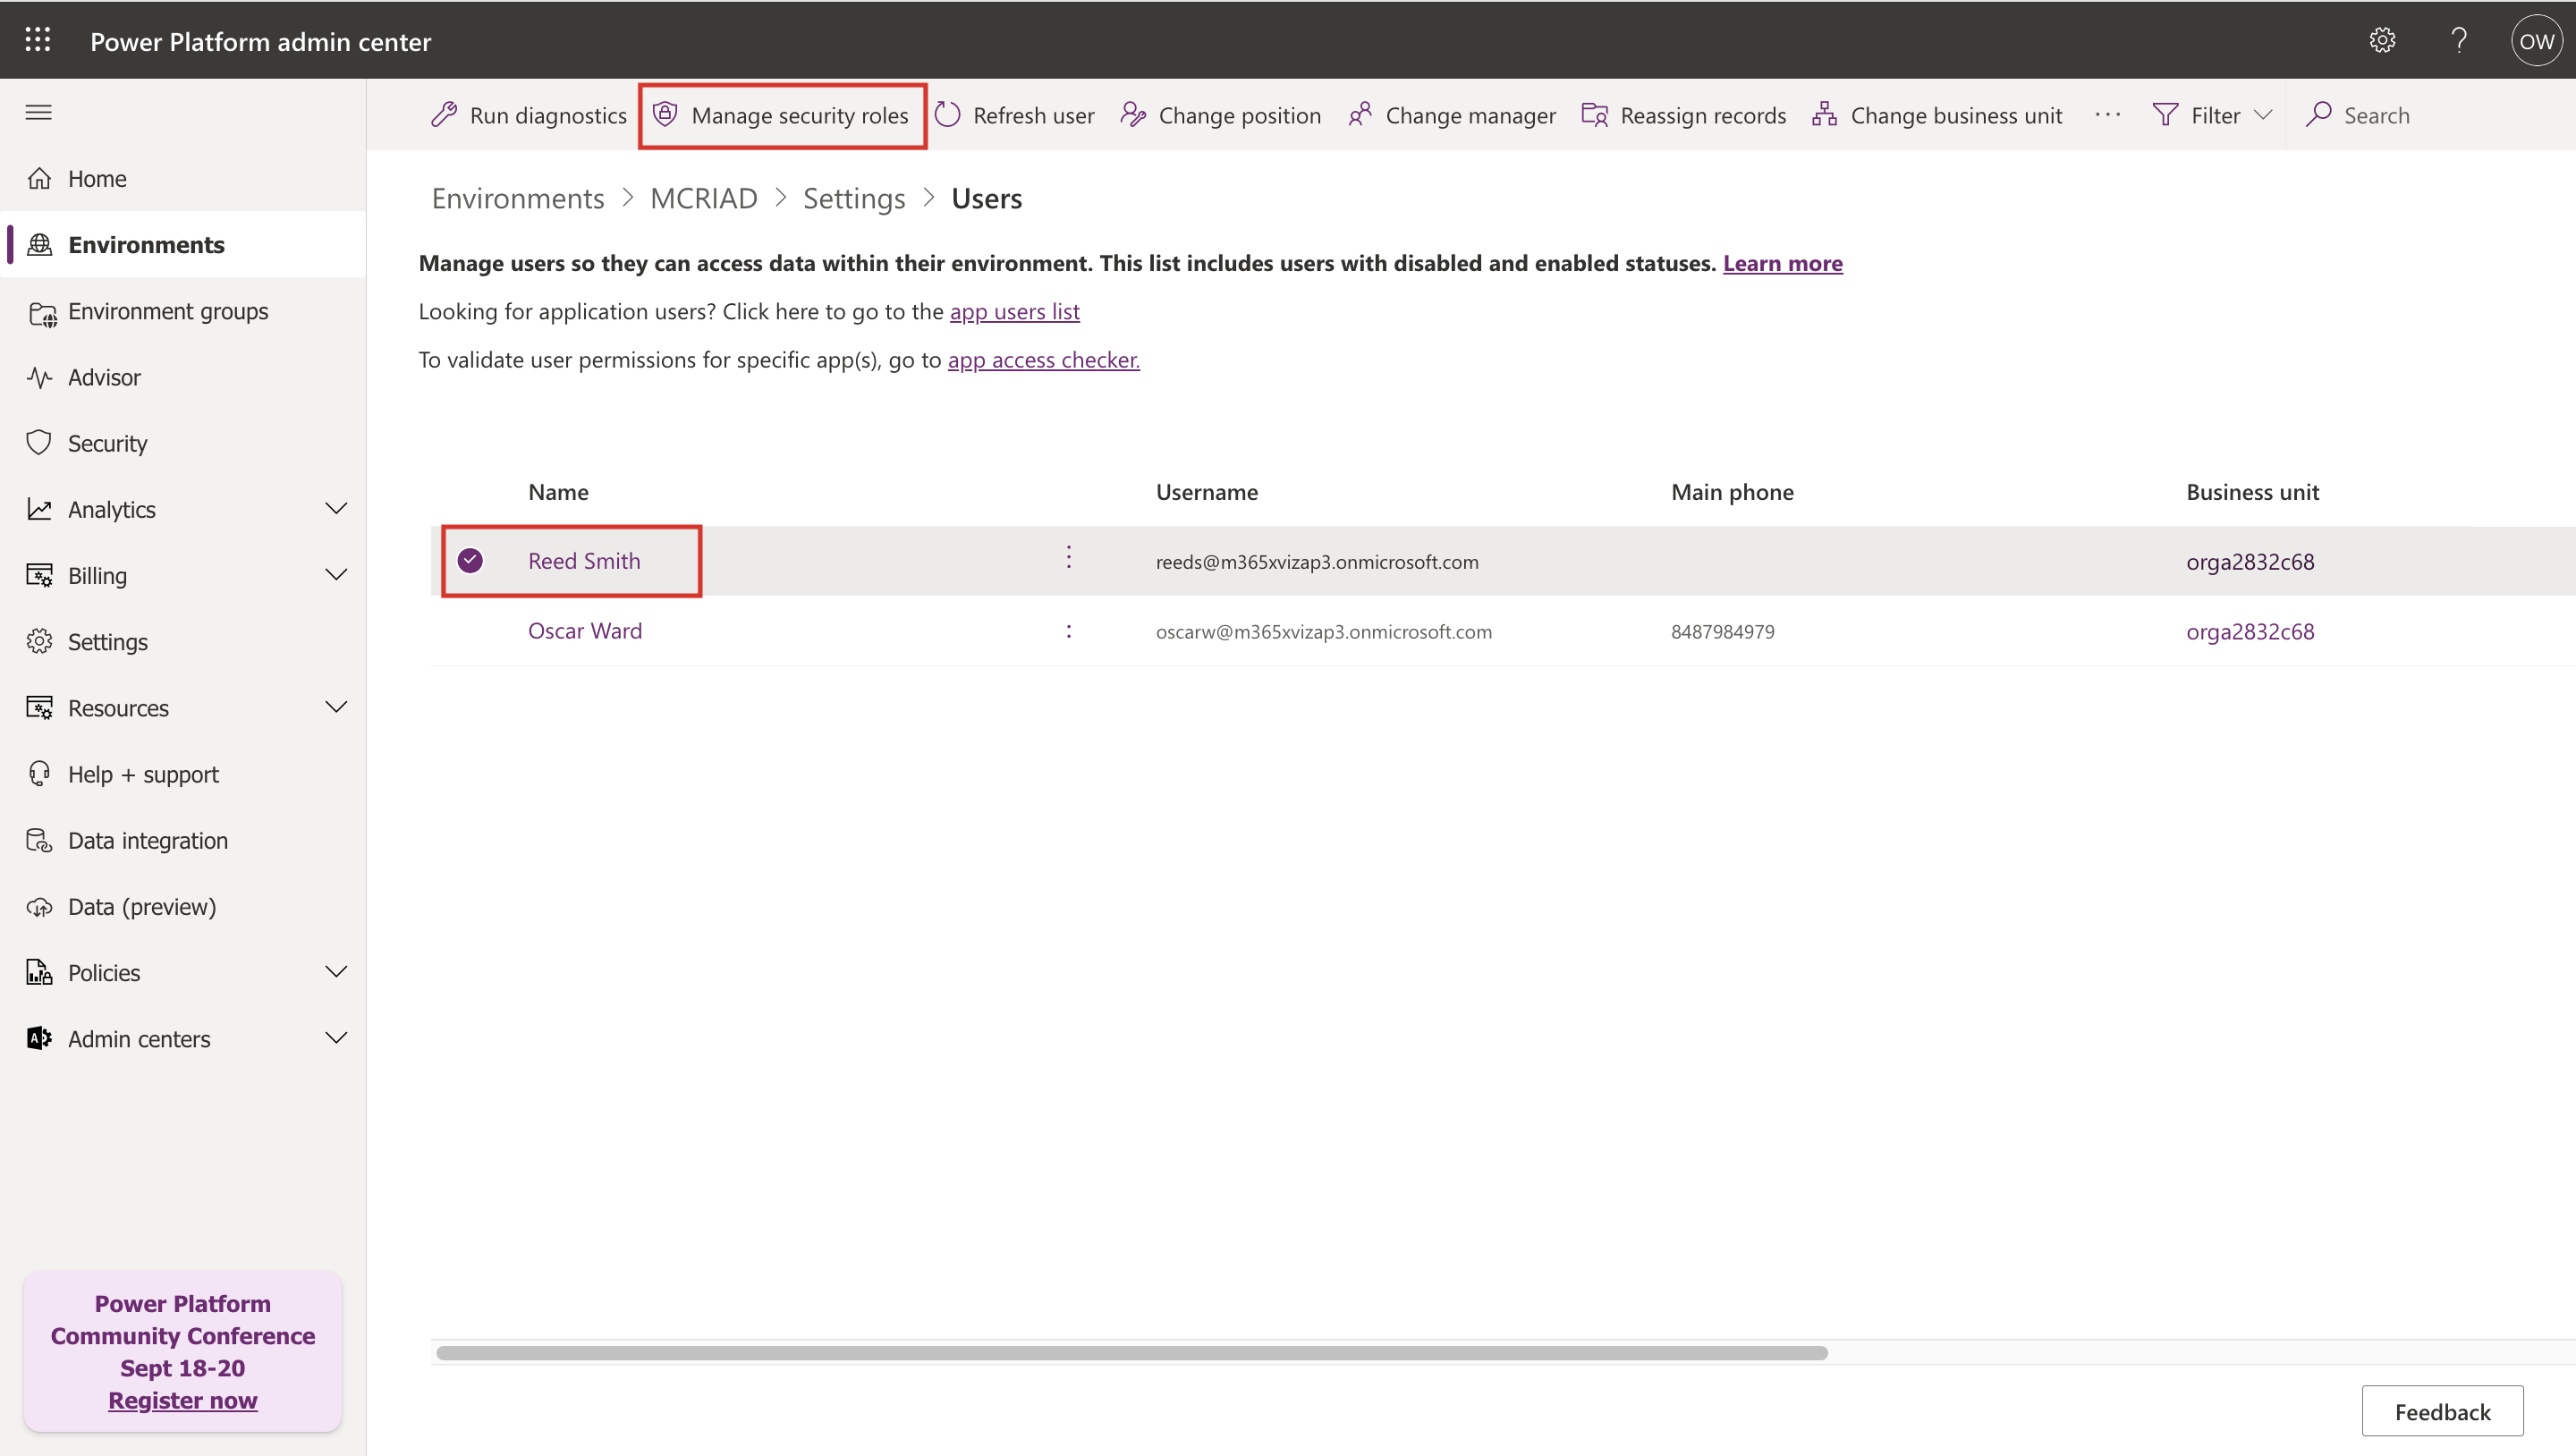Click the horizontal scrollbar below table
The width and height of the screenshot is (2576, 1456).
[x=1131, y=1352]
